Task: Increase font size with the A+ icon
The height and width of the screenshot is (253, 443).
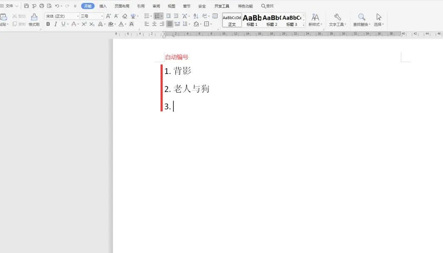Action: tap(108, 16)
